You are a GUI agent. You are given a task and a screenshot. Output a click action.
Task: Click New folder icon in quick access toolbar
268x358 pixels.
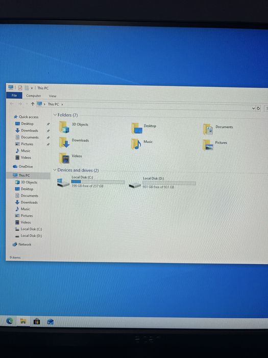pyautogui.click(x=27, y=87)
